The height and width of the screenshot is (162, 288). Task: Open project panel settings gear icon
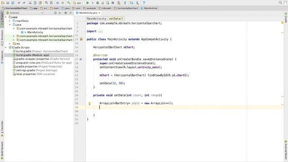[x=66, y=13]
